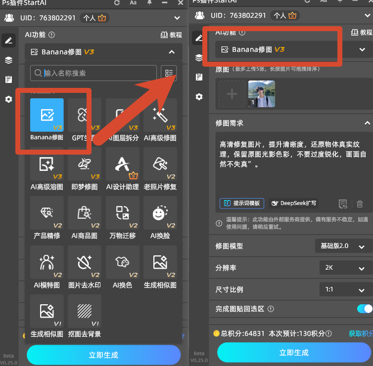Click the 提示词模板 button
373x366 pixels.
click(242, 203)
